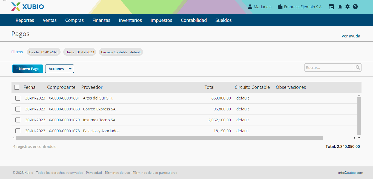Click the 18,150.00 total cell
Screen dimensions: 373x179
click(x=222, y=131)
